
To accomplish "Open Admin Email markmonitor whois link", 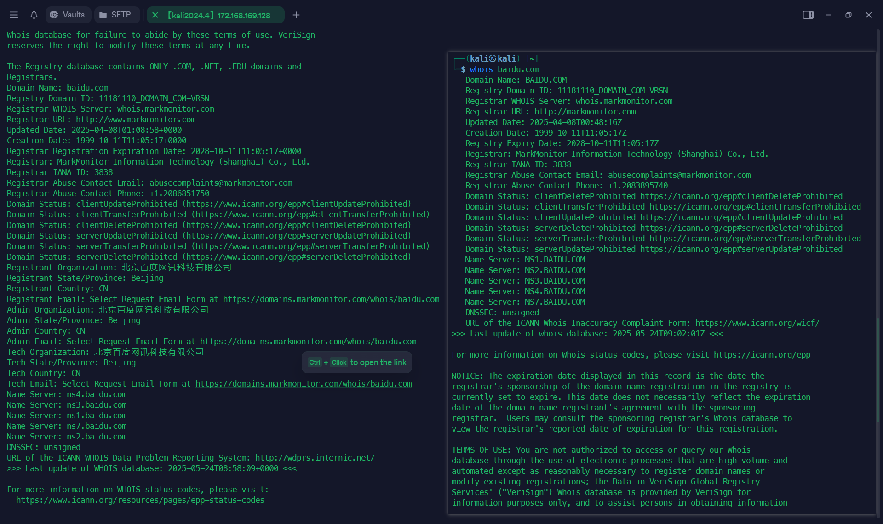I will 308,342.
